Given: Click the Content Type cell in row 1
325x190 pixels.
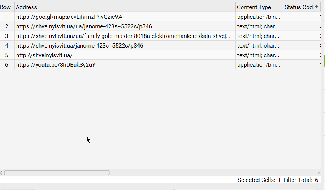Looking at the screenshot, I should pos(259,17).
